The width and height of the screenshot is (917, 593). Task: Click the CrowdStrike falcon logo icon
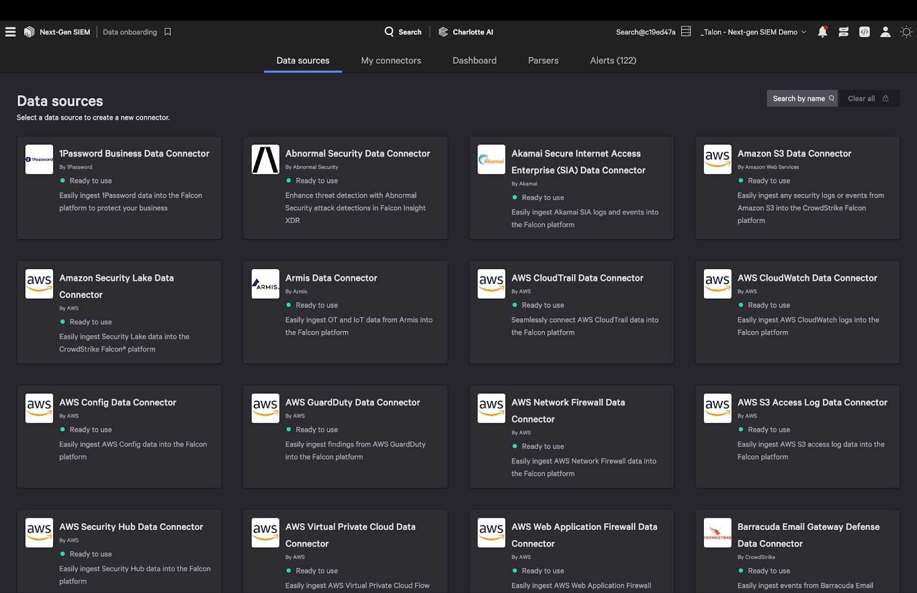(x=29, y=32)
